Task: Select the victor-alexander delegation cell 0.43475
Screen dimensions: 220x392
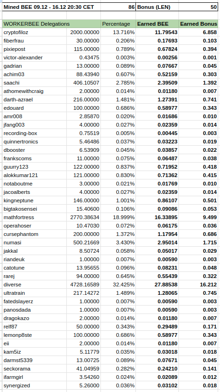Action: click(84, 57)
